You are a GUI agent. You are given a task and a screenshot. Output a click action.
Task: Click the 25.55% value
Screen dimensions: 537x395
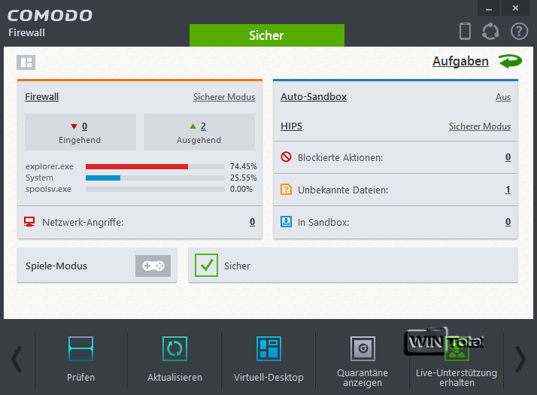[x=244, y=178]
